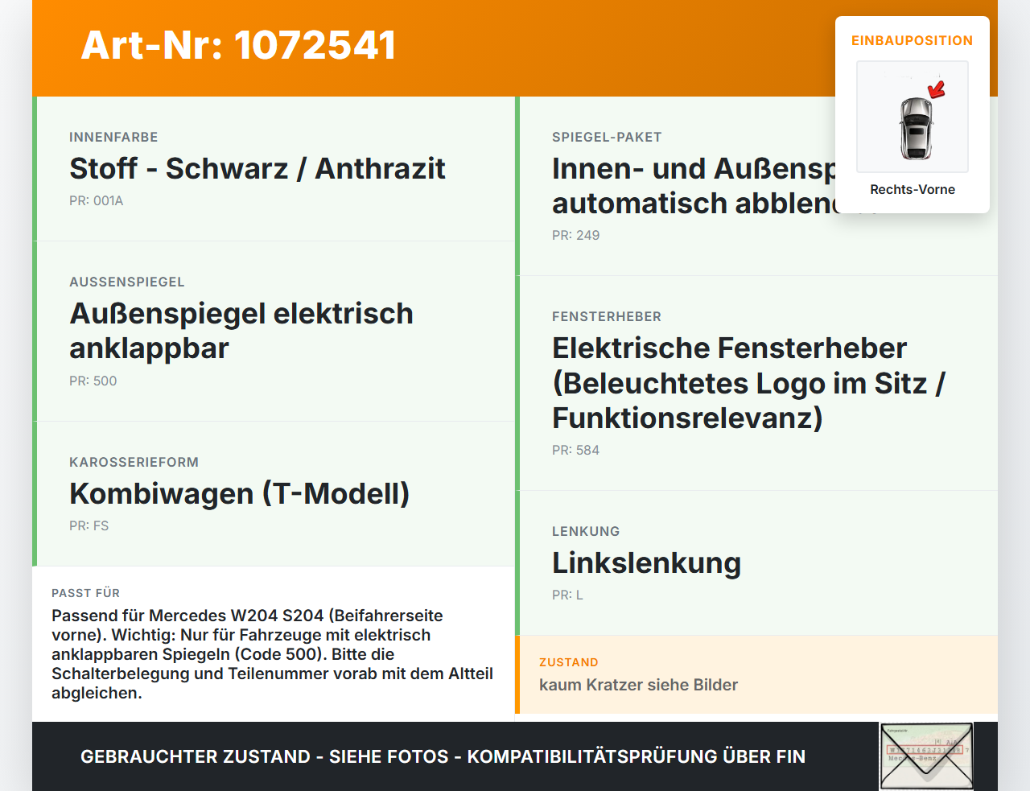Open the envelope vehicle document thumbnail
This screenshot has width=1030, height=791.
(926, 756)
